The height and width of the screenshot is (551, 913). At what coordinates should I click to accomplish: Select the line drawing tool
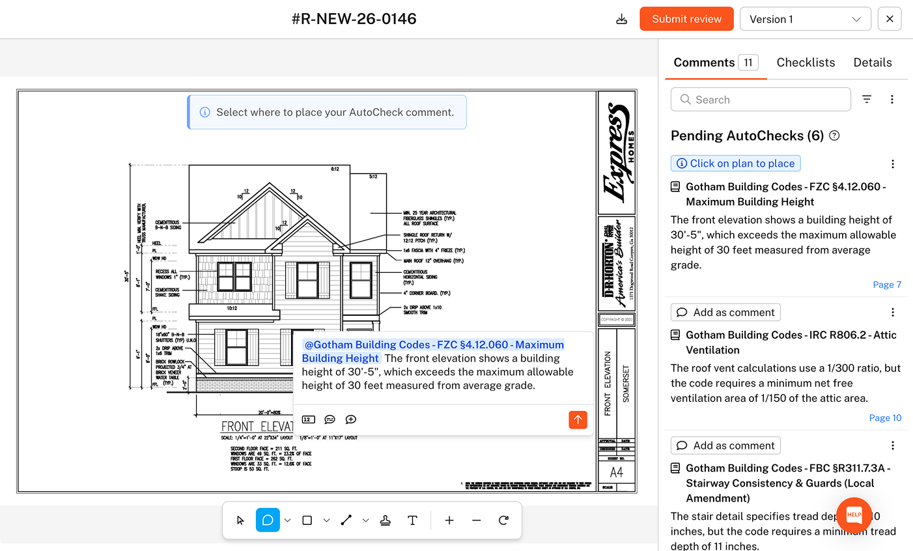point(346,520)
